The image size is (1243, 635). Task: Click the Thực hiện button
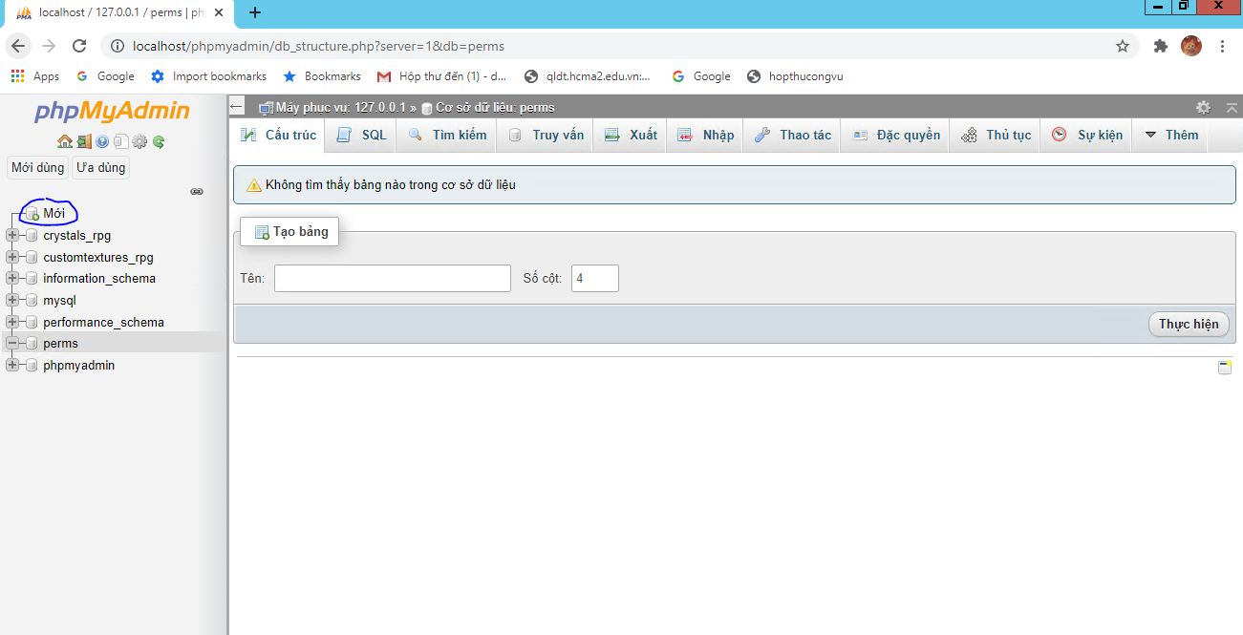point(1189,324)
